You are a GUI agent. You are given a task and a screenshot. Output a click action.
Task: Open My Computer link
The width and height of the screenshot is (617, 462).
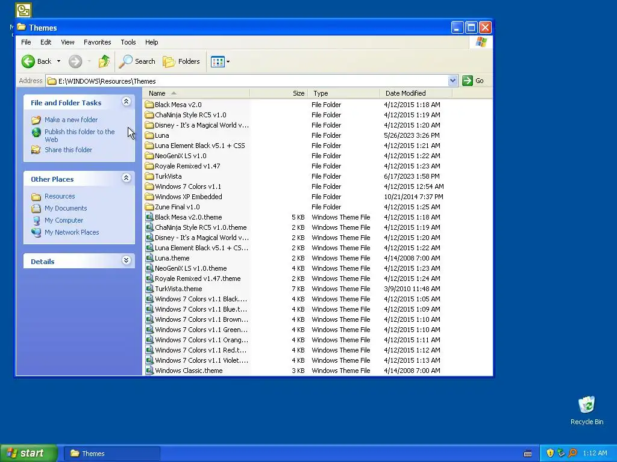coord(64,220)
